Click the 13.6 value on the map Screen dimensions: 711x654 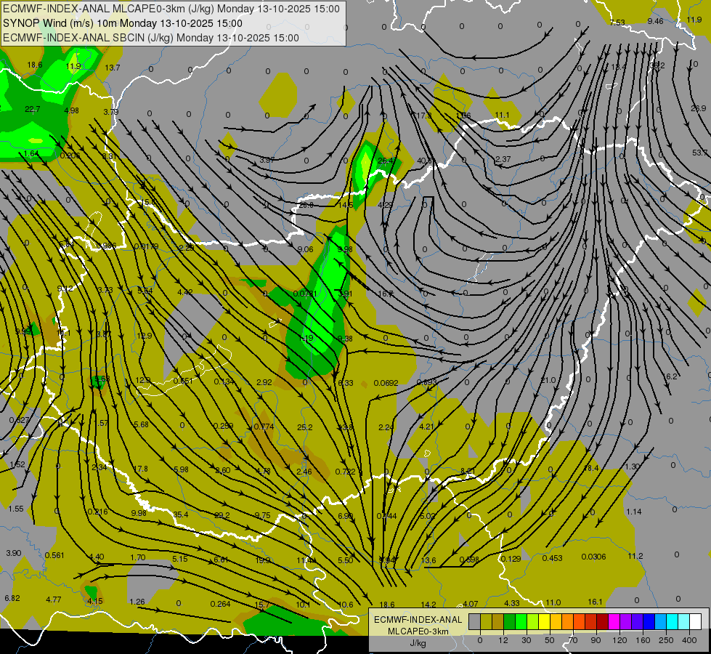[428, 560]
